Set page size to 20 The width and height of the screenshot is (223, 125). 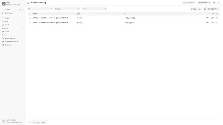(x=29, y=122)
